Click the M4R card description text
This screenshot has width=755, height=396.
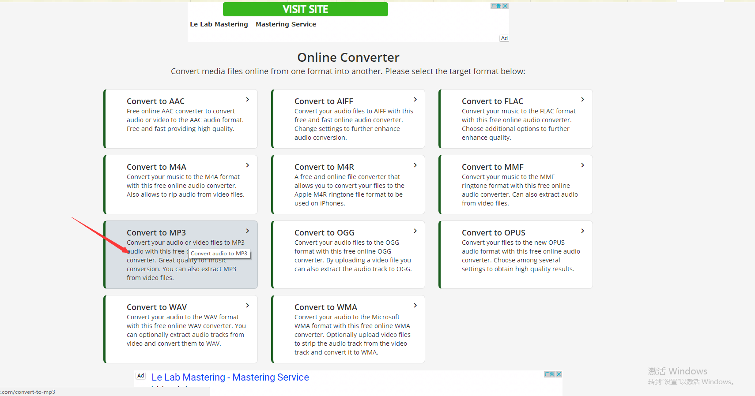coord(349,190)
